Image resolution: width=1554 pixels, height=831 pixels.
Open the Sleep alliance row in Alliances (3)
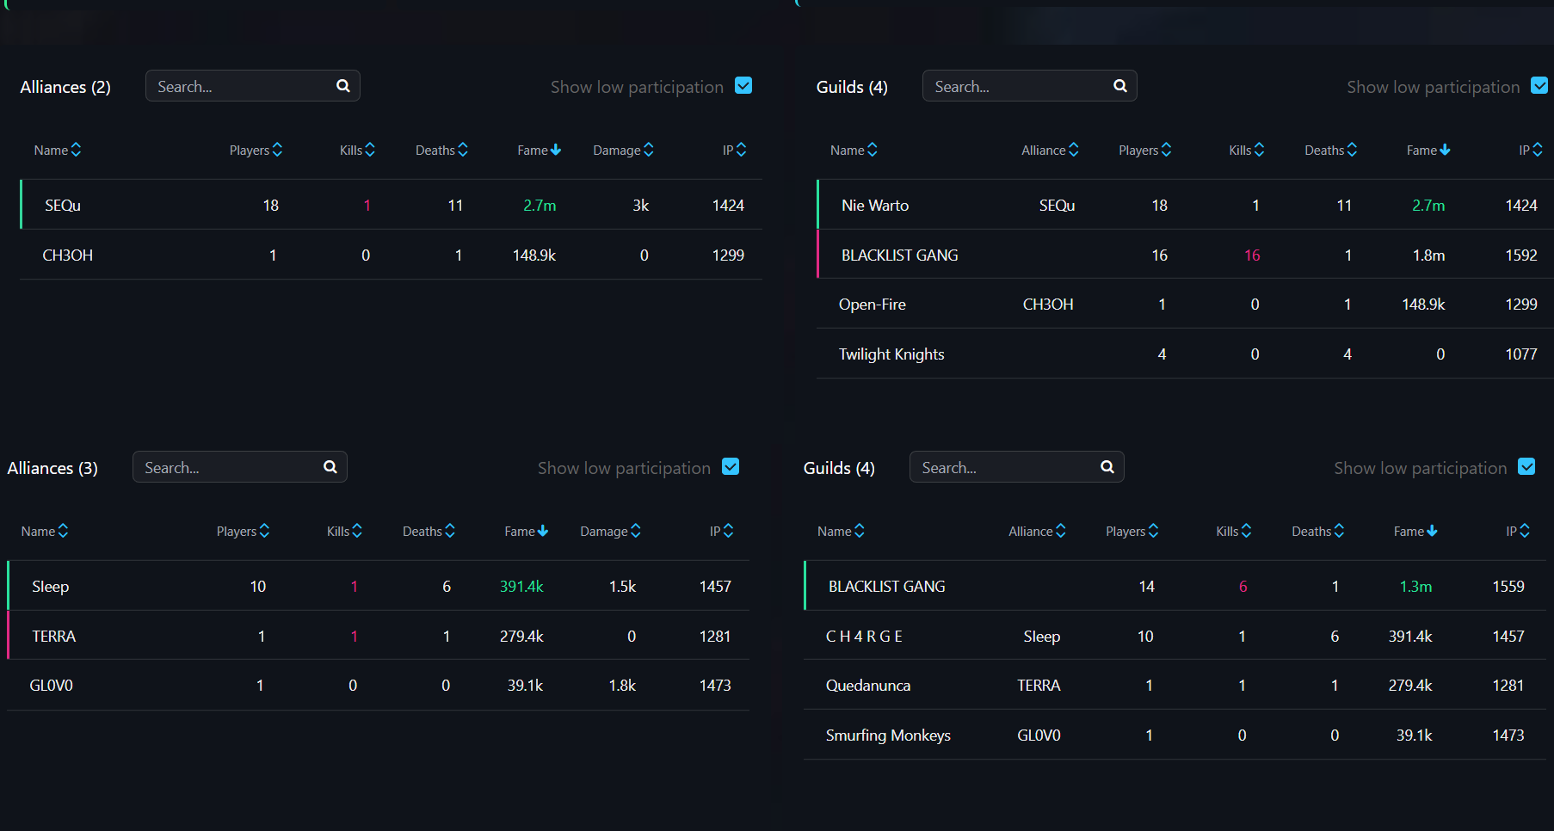click(x=379, y=586)
